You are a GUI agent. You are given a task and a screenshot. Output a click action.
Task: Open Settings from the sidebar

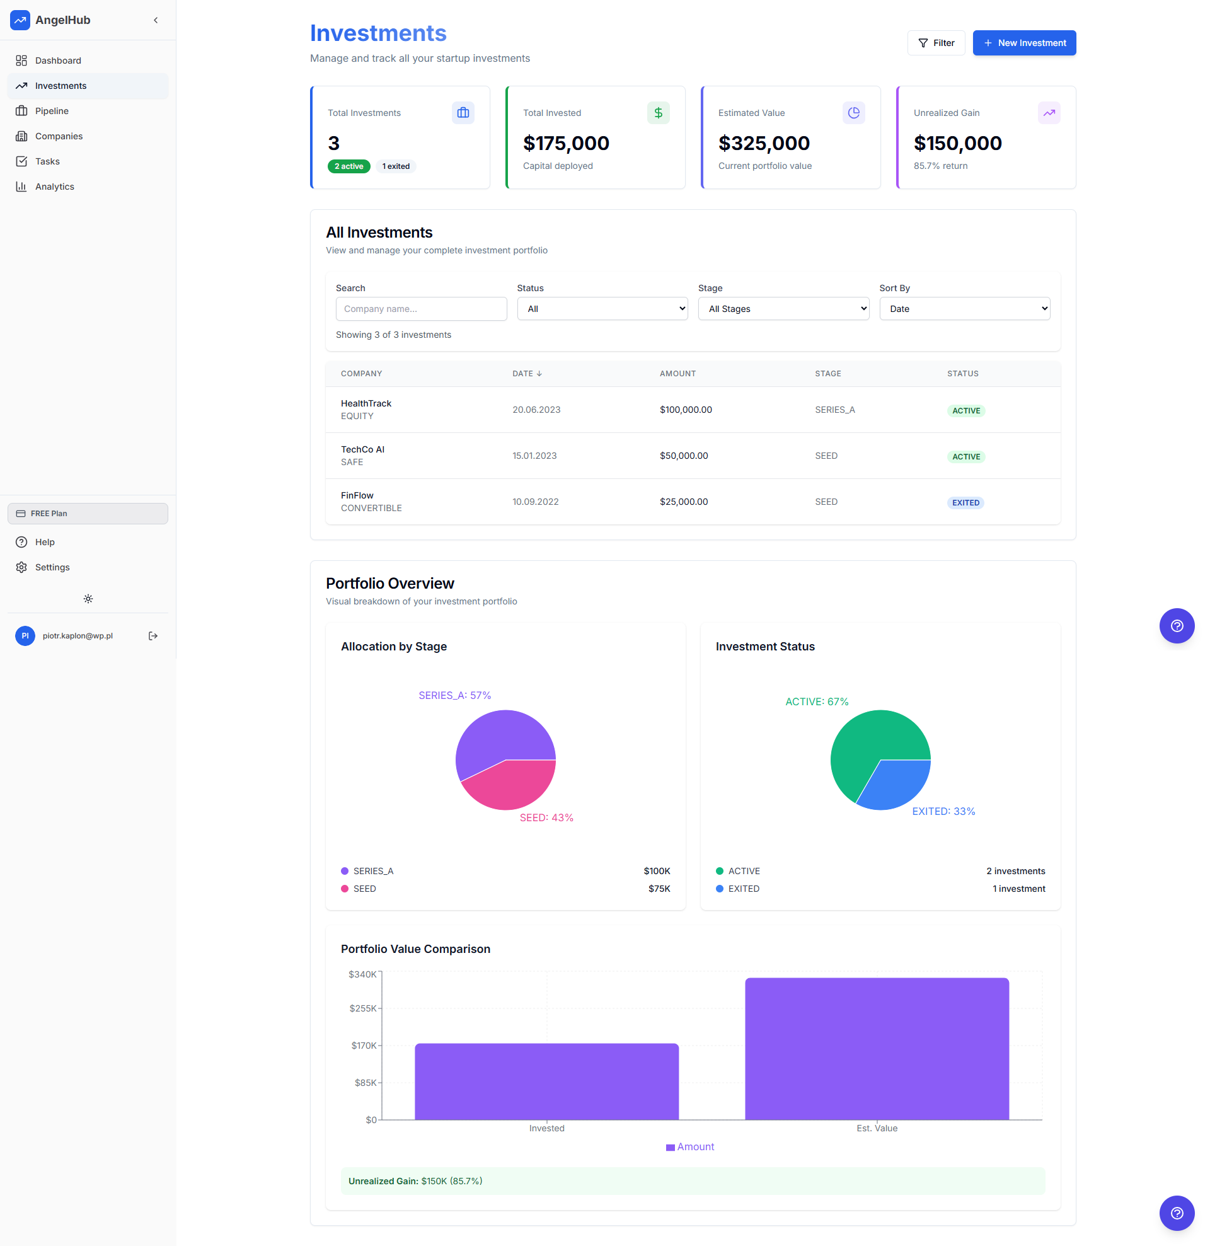pyautogui.click(x=52, y=567)
